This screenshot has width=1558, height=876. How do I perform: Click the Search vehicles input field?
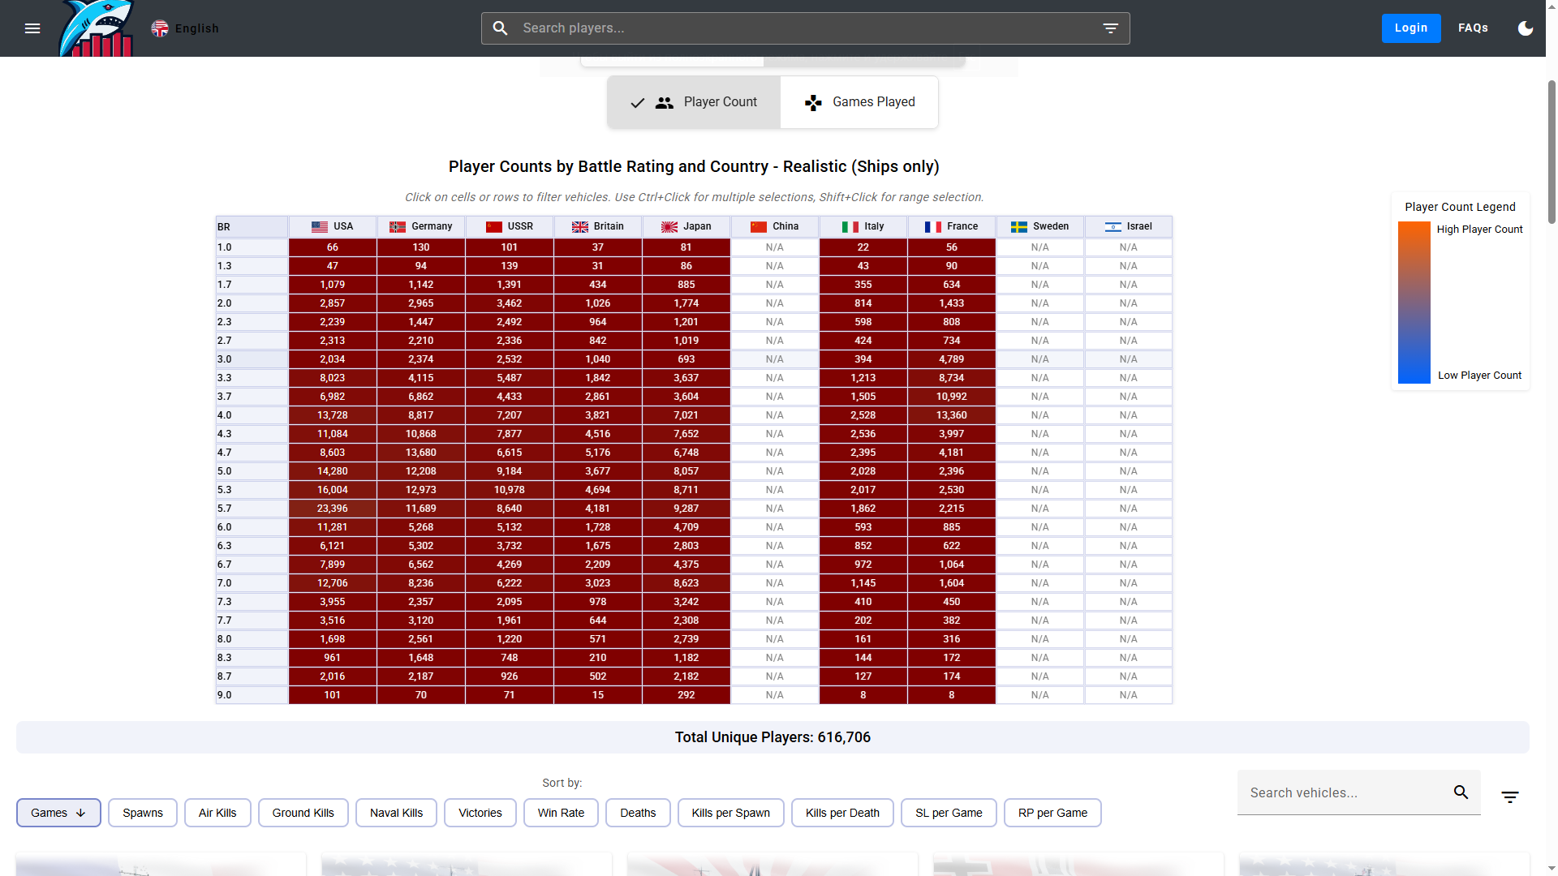pos(1343,792)
